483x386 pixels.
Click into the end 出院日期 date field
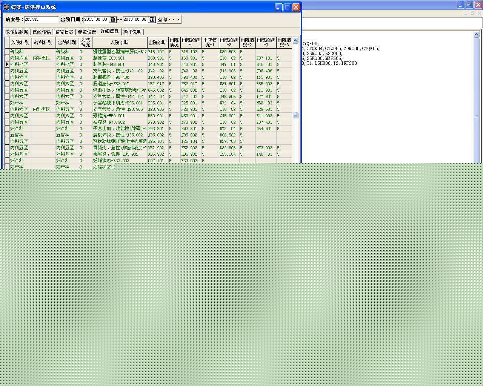click(135, 20)
